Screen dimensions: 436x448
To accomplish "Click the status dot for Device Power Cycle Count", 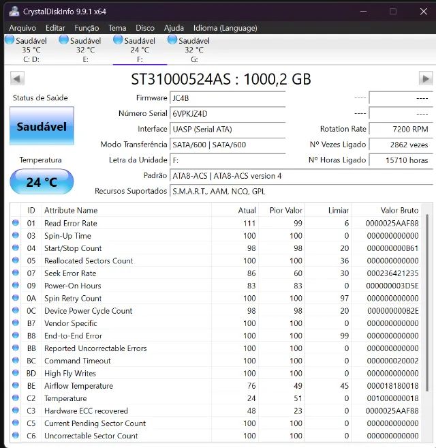I will (x=16, y=310).
